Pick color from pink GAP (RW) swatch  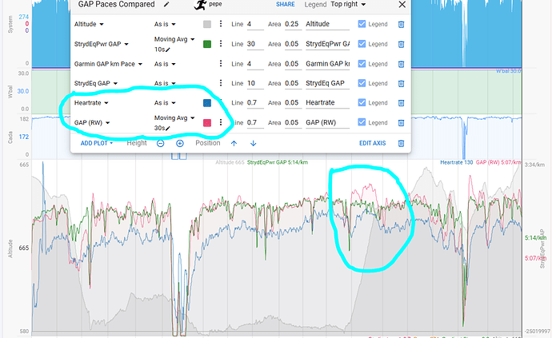point(207,123)
